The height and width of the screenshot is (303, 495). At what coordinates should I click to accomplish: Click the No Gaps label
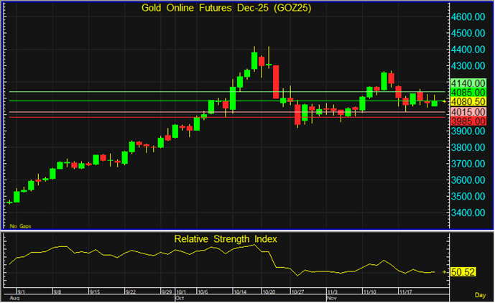click(x=17, y=225)
